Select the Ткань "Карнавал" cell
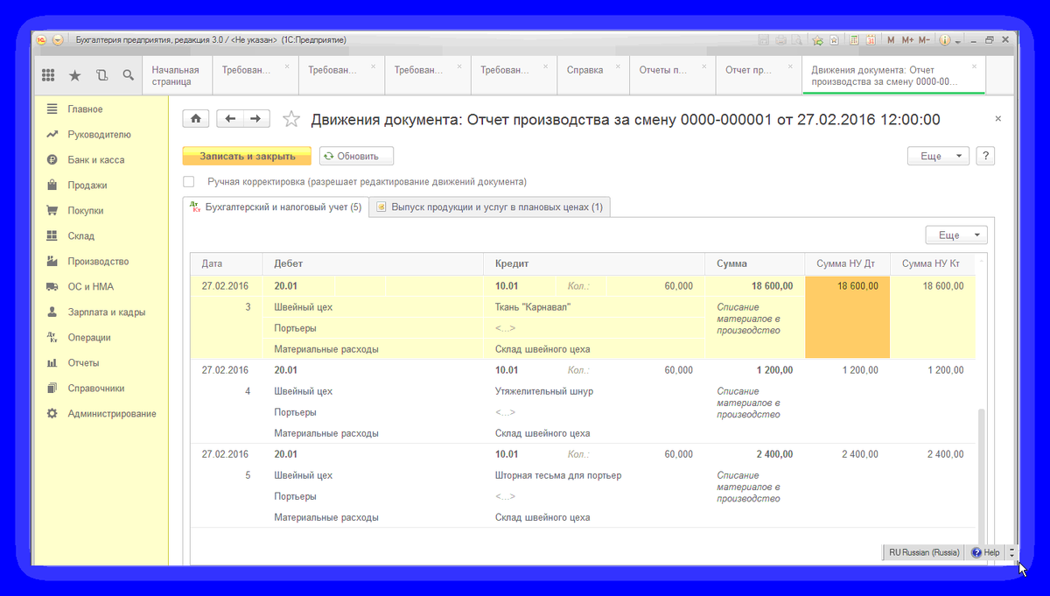1050x596 pixels. coord(594,307)
